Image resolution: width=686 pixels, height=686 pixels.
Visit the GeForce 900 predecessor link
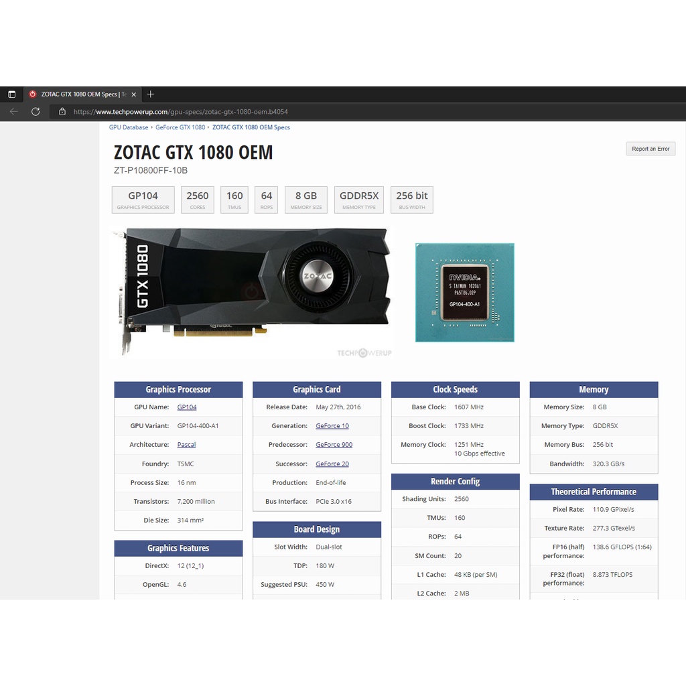click(334, 445)
